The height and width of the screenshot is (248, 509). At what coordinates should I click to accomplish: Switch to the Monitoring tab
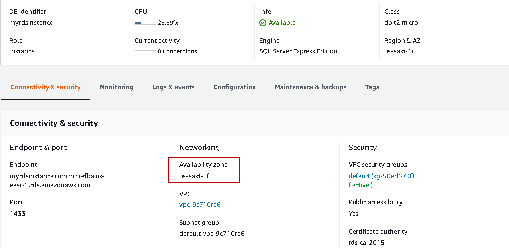click(116, 87)
